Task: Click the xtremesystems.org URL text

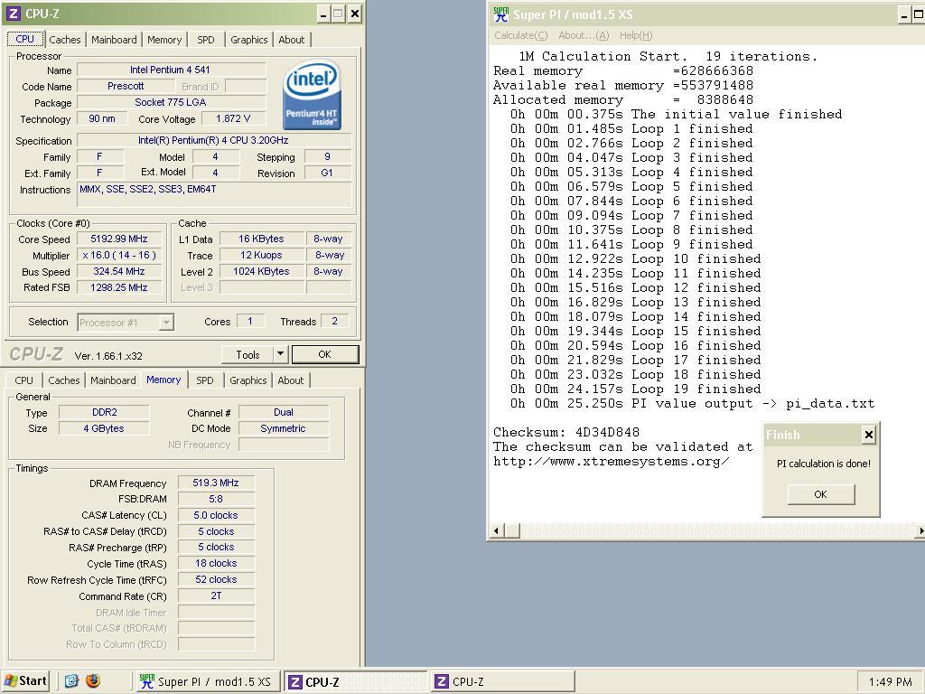Action: (x=612, y=462)
